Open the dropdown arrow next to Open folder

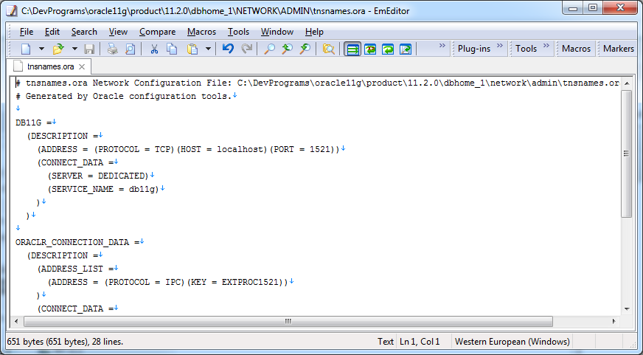coord(74,49)
